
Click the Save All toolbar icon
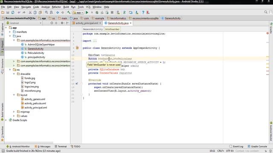pyautogui.click(x=8, y=12)
